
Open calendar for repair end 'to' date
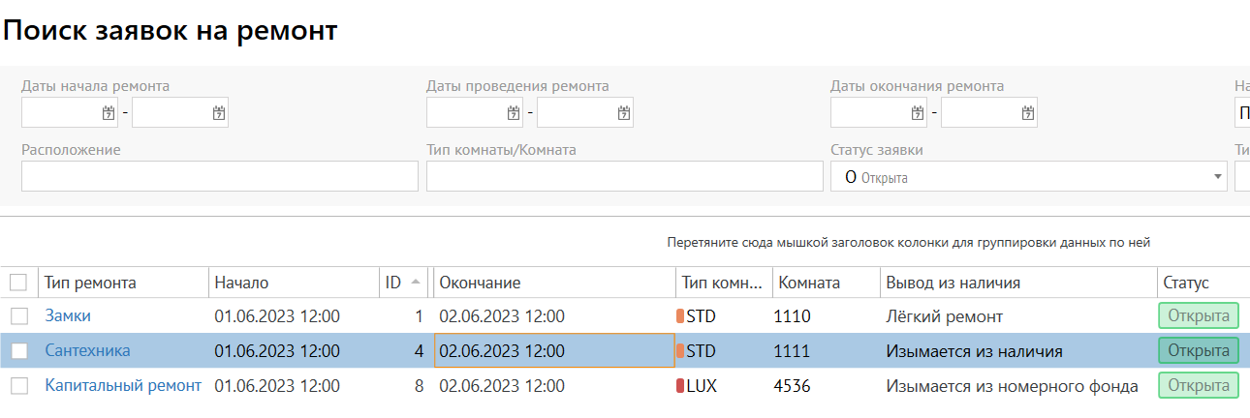pyautogui.click(x=1027, y=113)
